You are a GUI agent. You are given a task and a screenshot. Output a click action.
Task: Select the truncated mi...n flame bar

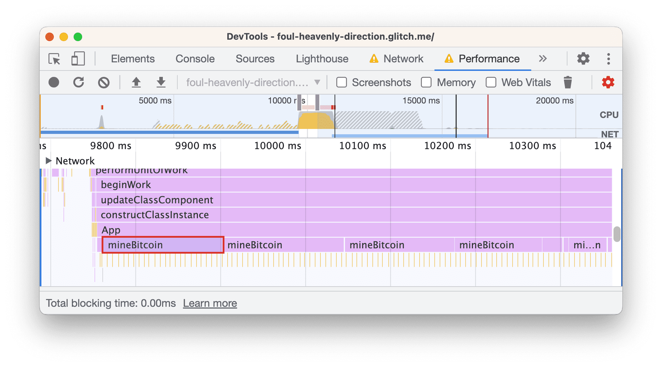587,245
